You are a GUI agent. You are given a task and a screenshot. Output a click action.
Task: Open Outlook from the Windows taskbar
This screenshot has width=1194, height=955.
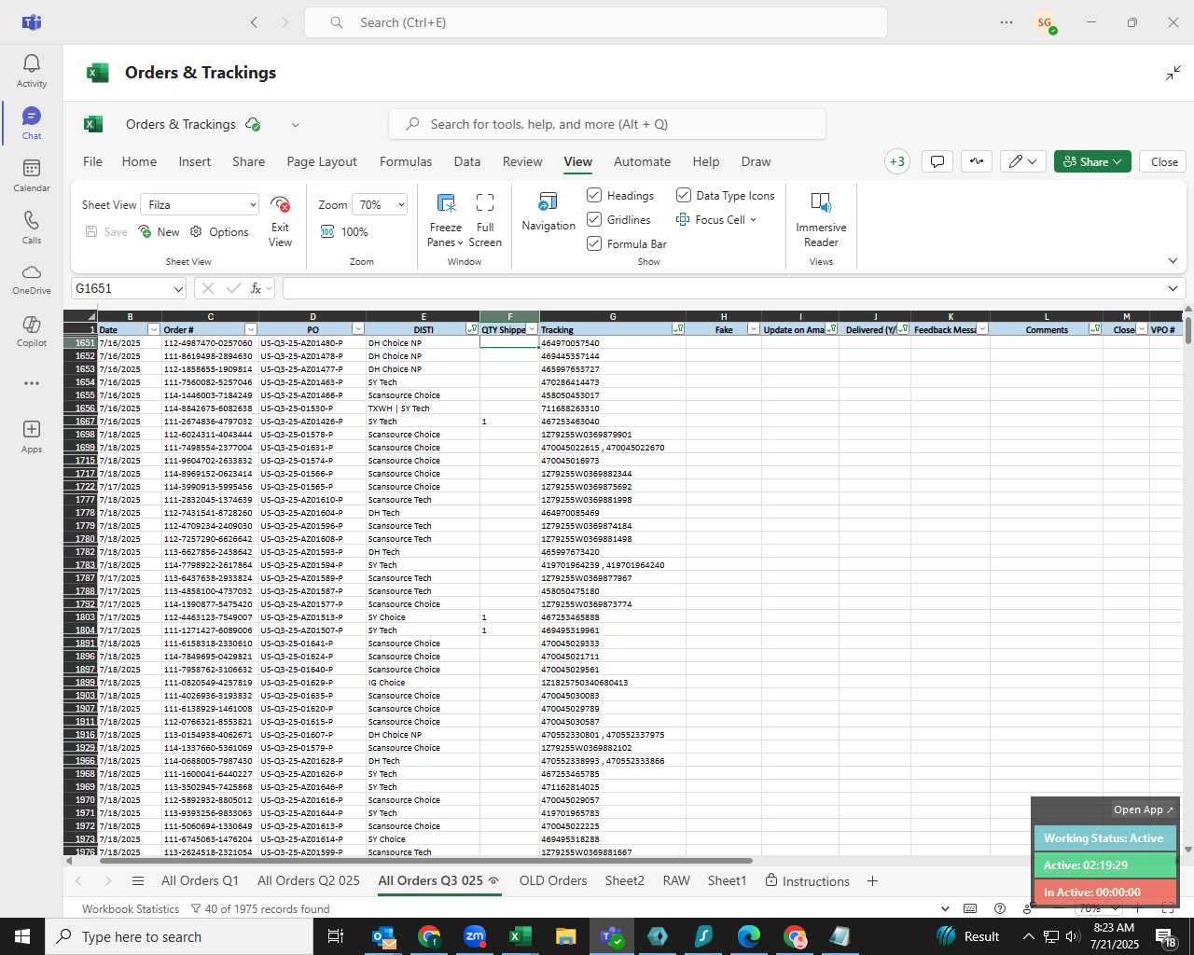[383, 936]
